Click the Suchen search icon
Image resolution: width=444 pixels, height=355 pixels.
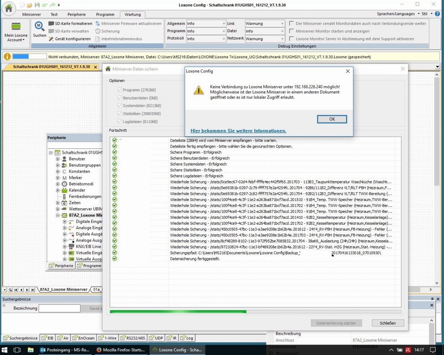[39, 29]
